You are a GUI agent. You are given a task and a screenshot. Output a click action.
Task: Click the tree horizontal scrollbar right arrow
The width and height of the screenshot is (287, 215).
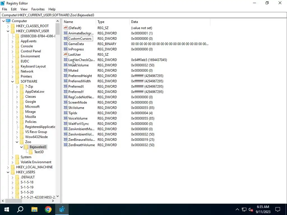(x=53, y=201)
